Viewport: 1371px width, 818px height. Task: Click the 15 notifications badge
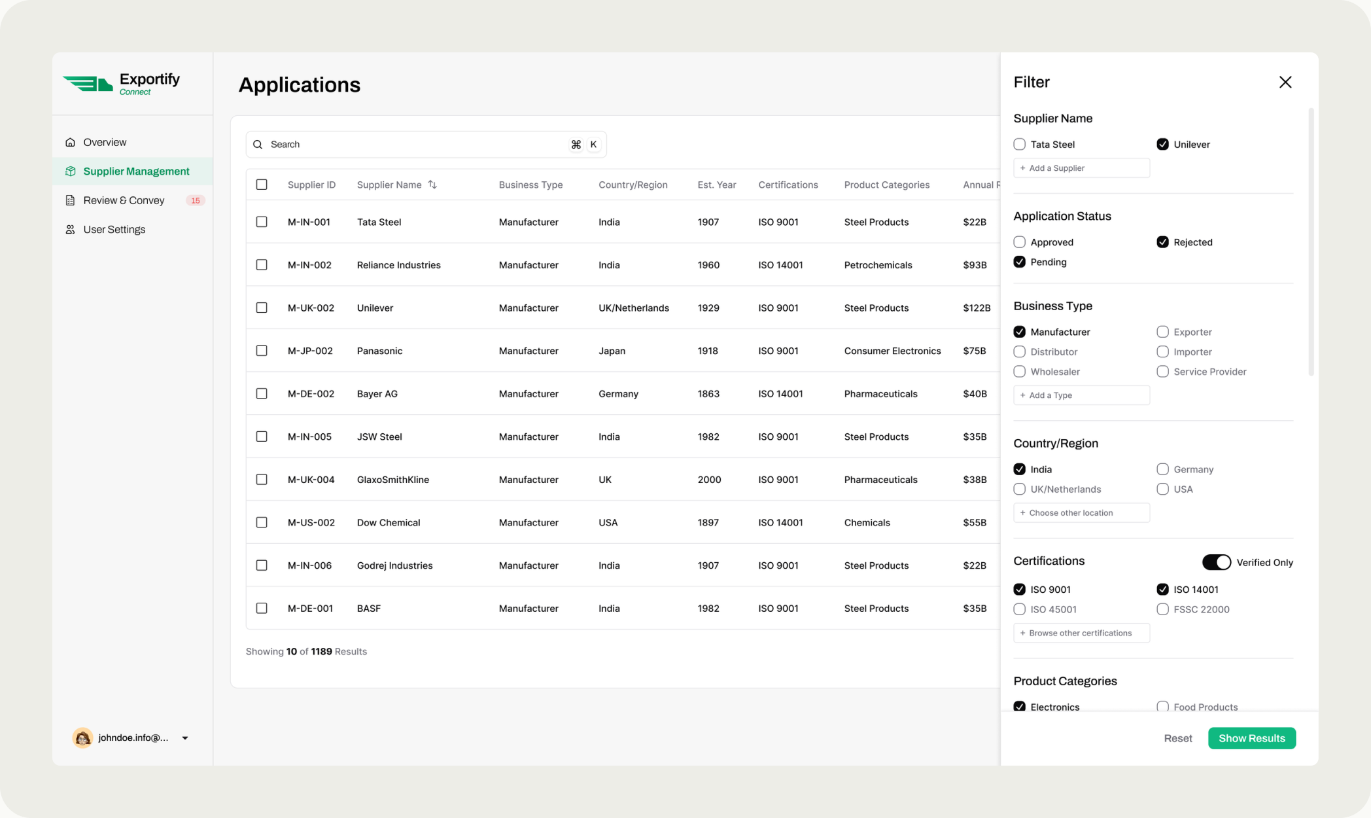[x=195, y=200]
